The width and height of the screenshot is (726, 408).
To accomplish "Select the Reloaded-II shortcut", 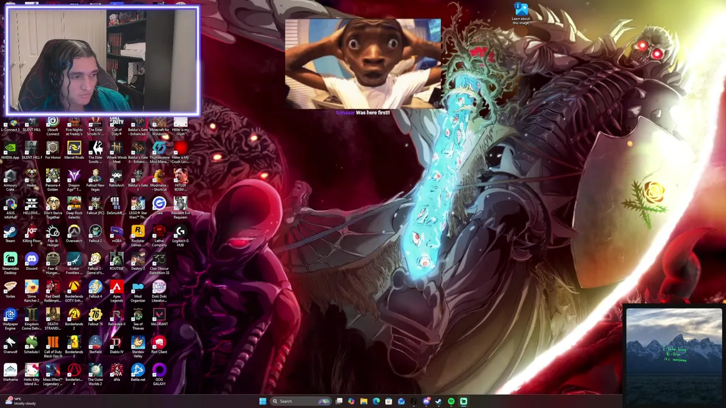I will [116, 318].
